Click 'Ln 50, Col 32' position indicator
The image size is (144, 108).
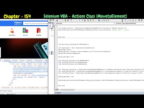click(105, 20)
